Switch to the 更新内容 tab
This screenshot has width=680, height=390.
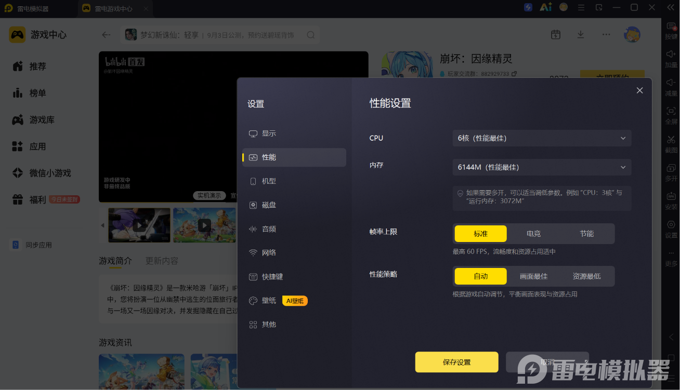tap(162, 261)
